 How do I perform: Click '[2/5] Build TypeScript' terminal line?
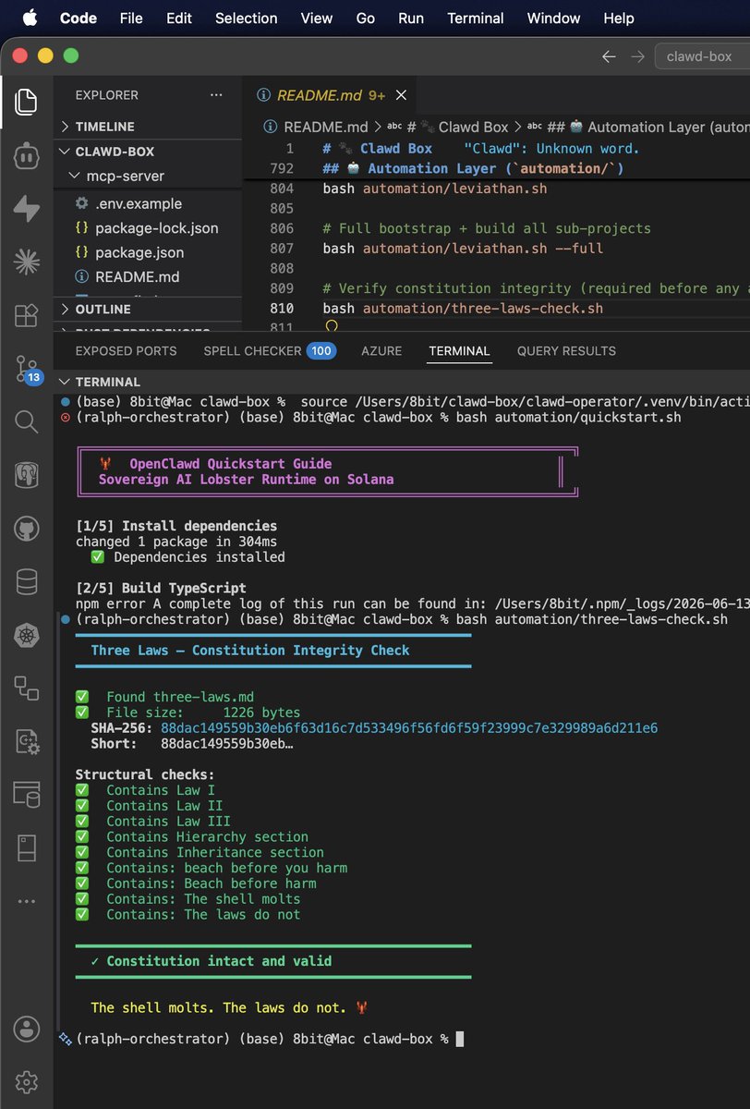tap(162, 588)
